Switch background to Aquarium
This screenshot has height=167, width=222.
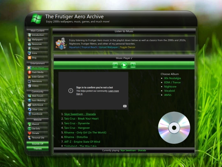(x=74, y=47)
